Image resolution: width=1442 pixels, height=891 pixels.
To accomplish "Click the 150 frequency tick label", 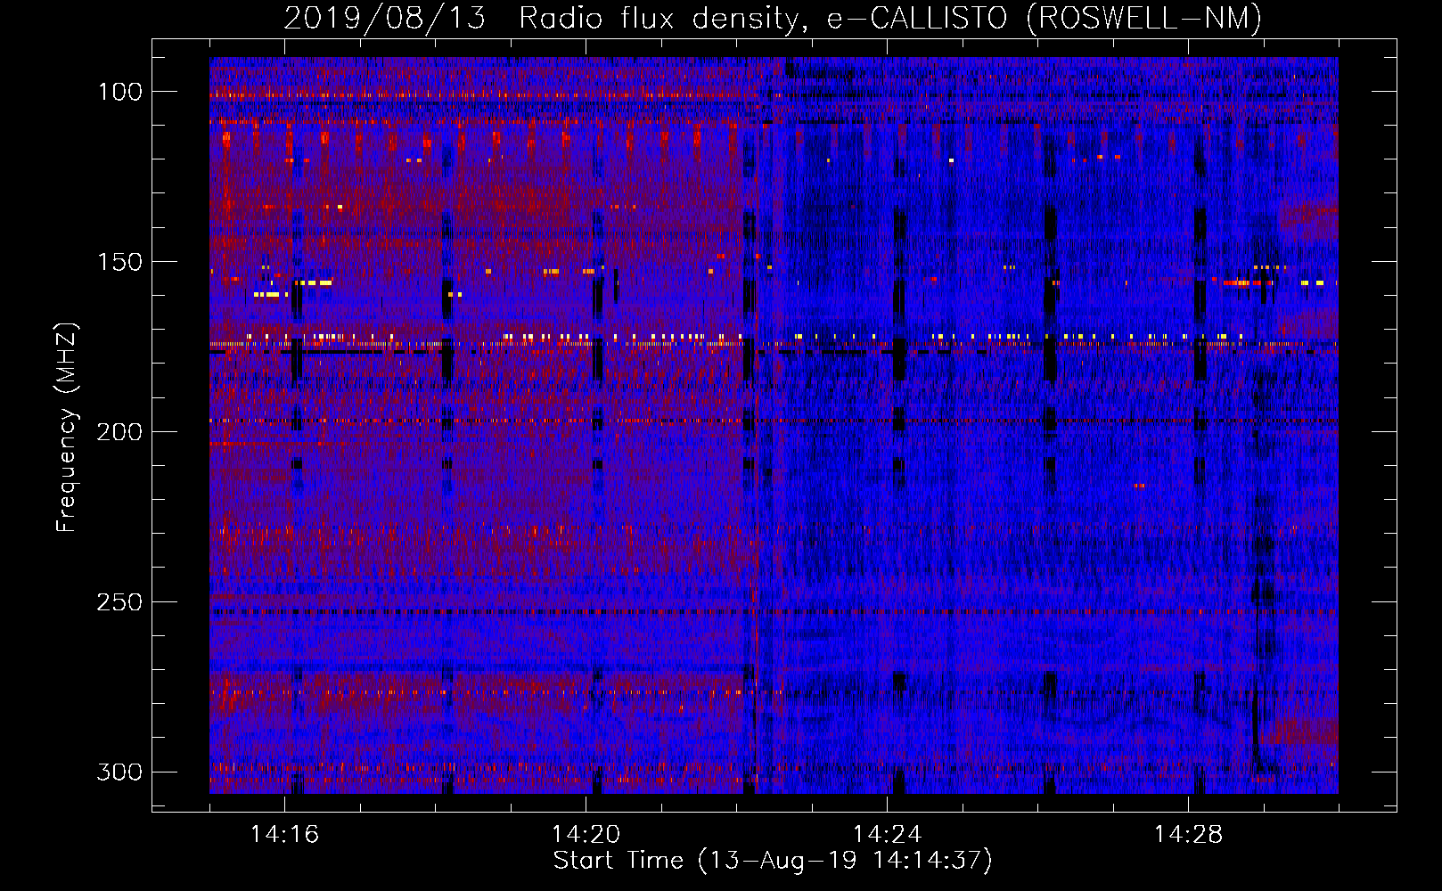I will (x=119, y=262).
